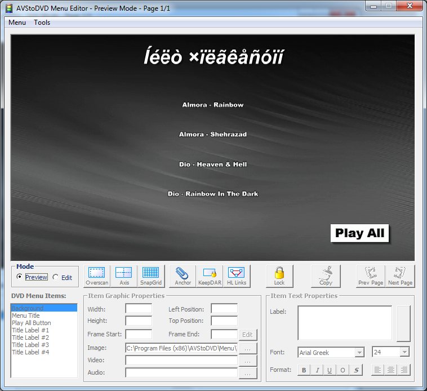Select Title Label #3 item
The image size is (427, 391).
[x=44, y=345]
